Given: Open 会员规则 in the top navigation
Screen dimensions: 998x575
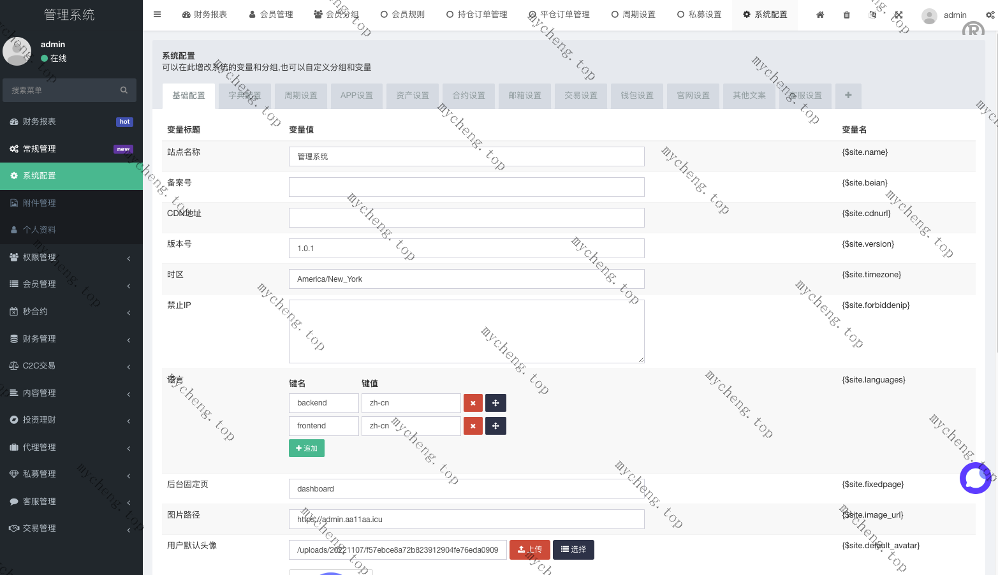Looking at the screenshot, I should 402,15.
